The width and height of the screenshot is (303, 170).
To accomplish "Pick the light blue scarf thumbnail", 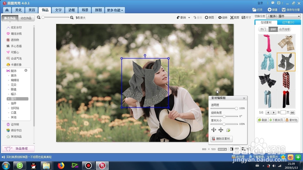I will [x=268, y=62].
